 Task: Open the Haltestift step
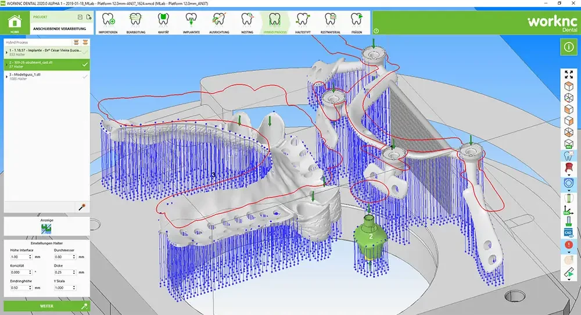point(303,23)
